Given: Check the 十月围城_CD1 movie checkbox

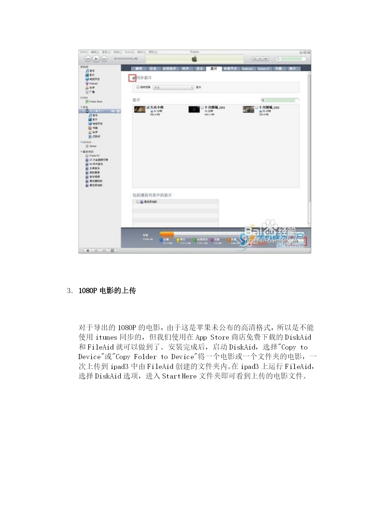Looking at the screenshot, I should tap(202, 107).
